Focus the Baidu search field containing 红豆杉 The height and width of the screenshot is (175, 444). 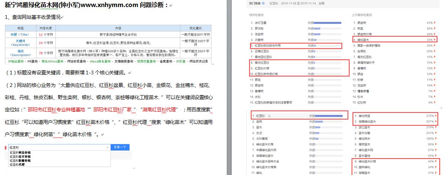coord(56,147)
